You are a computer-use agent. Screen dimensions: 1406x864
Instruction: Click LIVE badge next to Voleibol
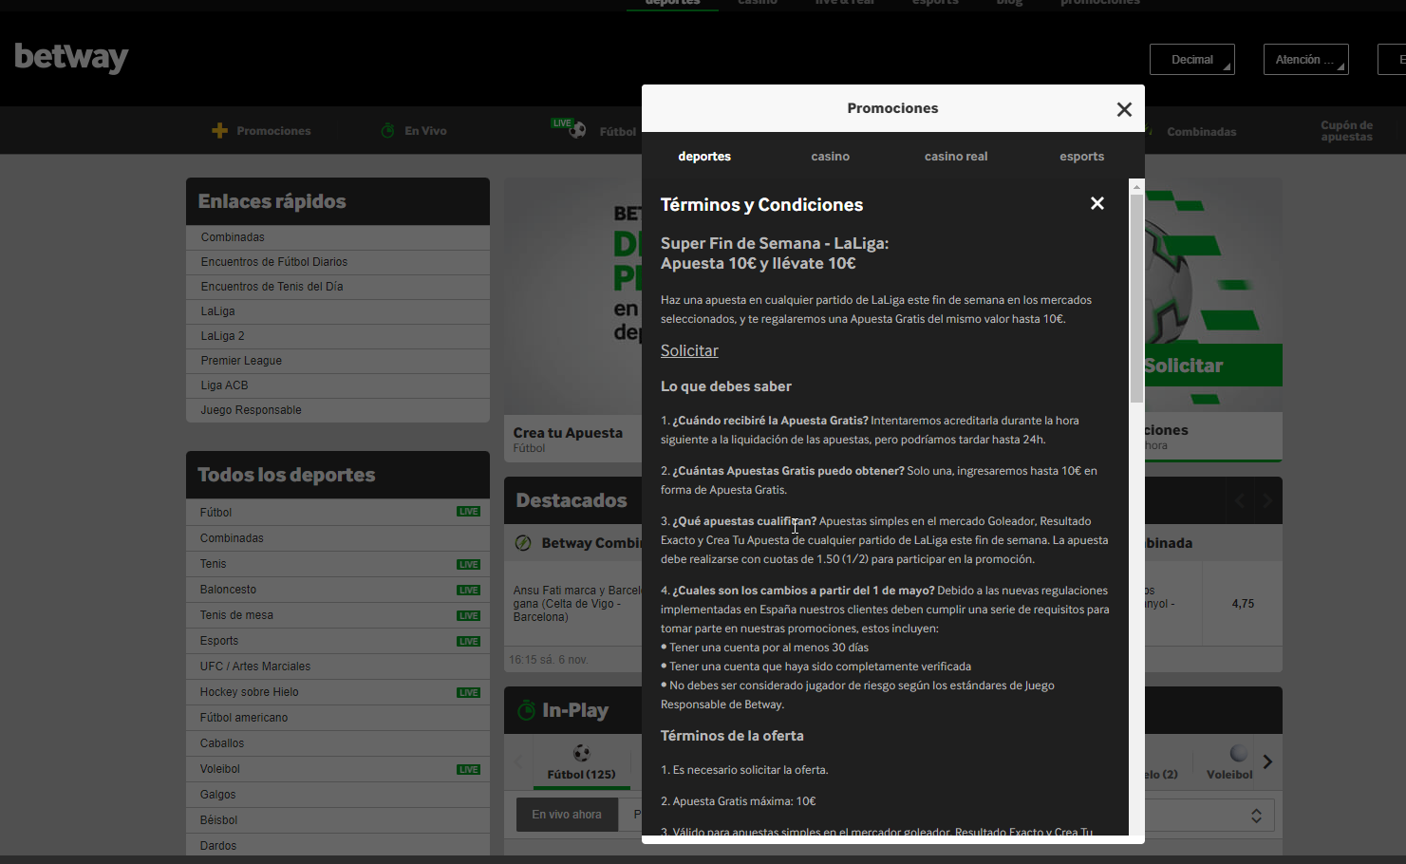point(469,769)
